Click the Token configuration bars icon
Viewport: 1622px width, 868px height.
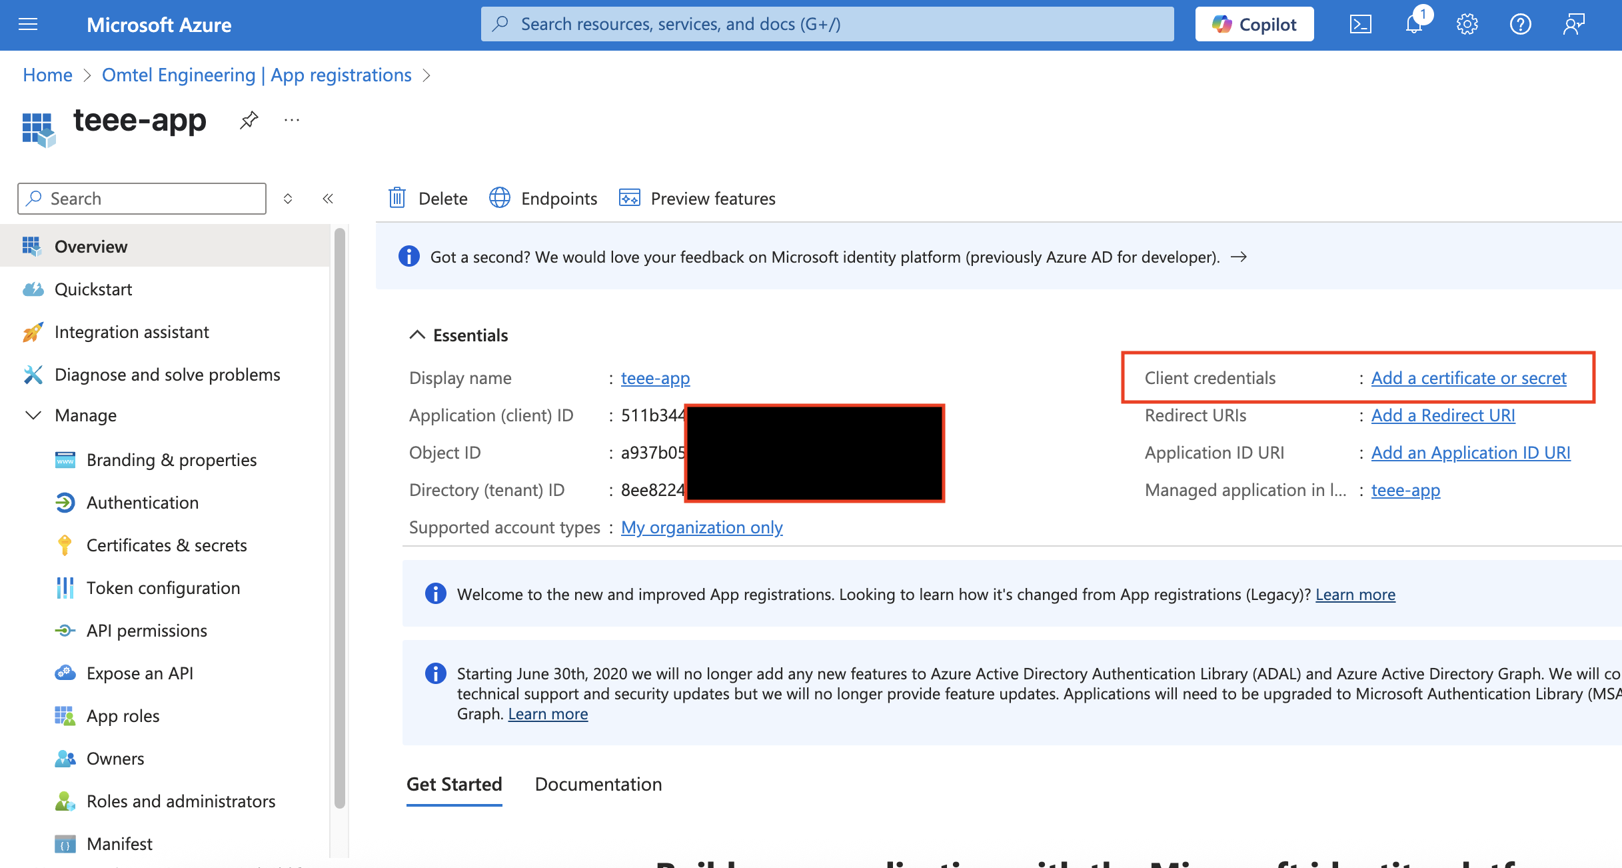coord(65,588)
